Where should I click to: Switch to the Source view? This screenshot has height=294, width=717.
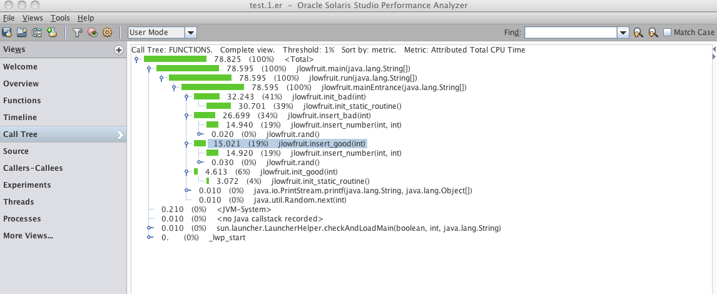coord(63,151)
